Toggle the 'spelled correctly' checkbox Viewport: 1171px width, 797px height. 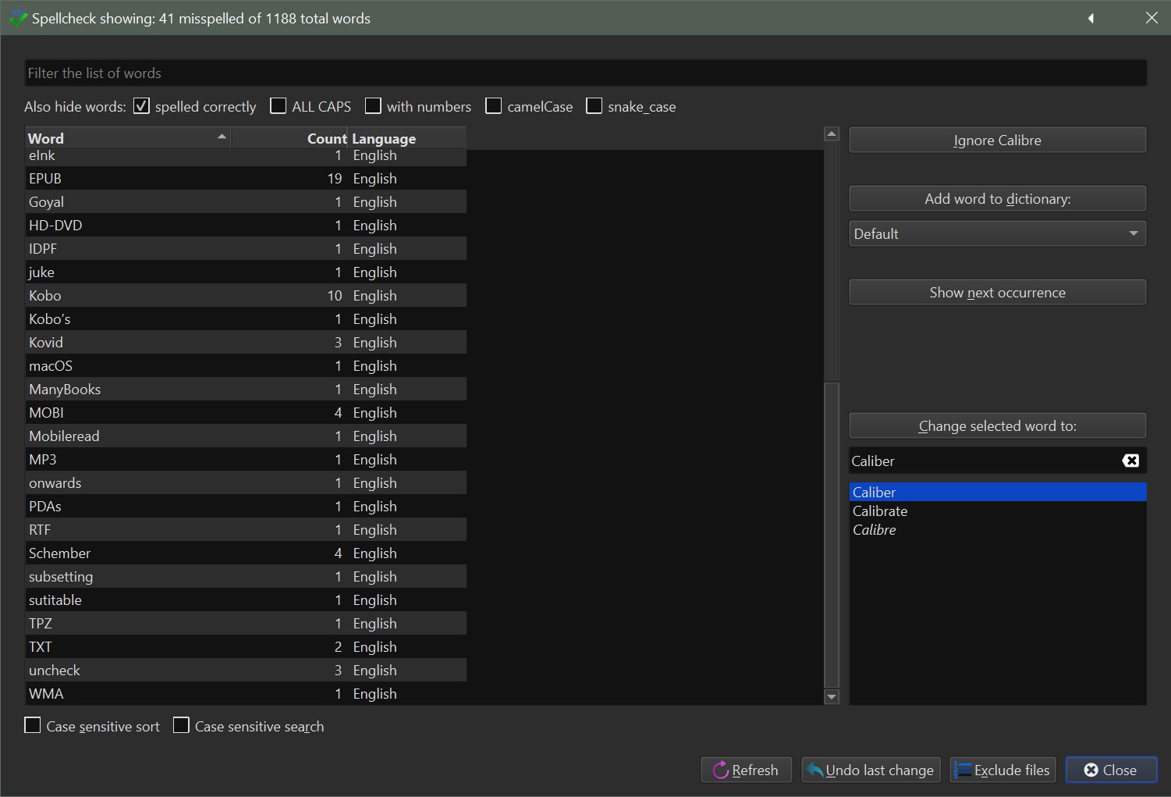(141, 106)
